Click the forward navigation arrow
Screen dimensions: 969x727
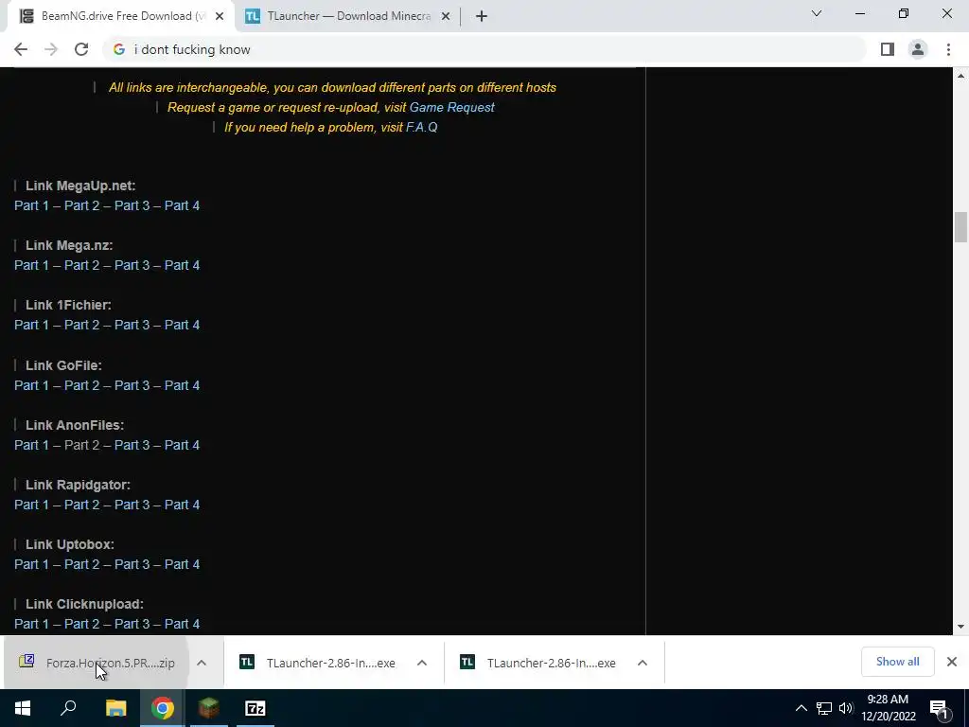tap(51, 49)
